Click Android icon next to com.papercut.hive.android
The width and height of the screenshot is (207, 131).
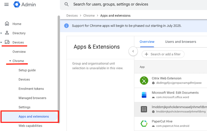click(153, 126)
